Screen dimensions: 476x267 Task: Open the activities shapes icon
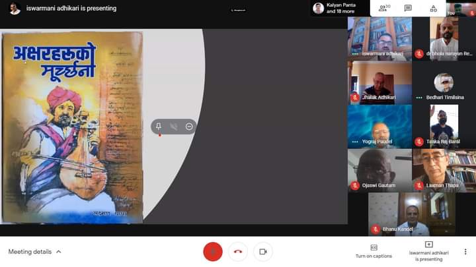pyautogui.click(x=434, y=9)
